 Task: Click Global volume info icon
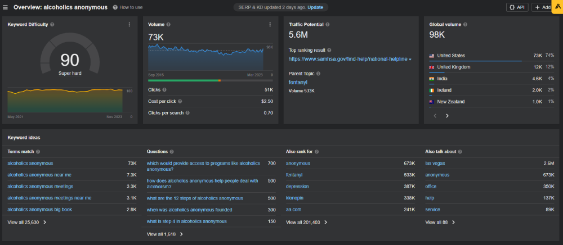pos(465,24)
